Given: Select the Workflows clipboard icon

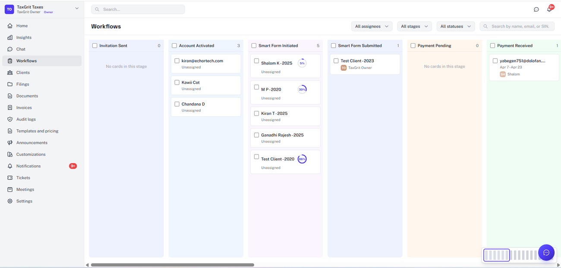Looking at the screenshot, I should tap(10, 61).
